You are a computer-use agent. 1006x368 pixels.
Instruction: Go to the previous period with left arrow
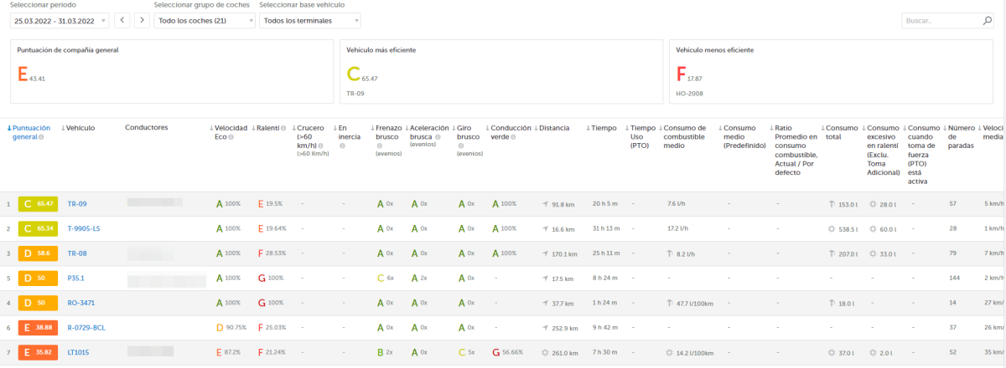[x=122, y=20]
